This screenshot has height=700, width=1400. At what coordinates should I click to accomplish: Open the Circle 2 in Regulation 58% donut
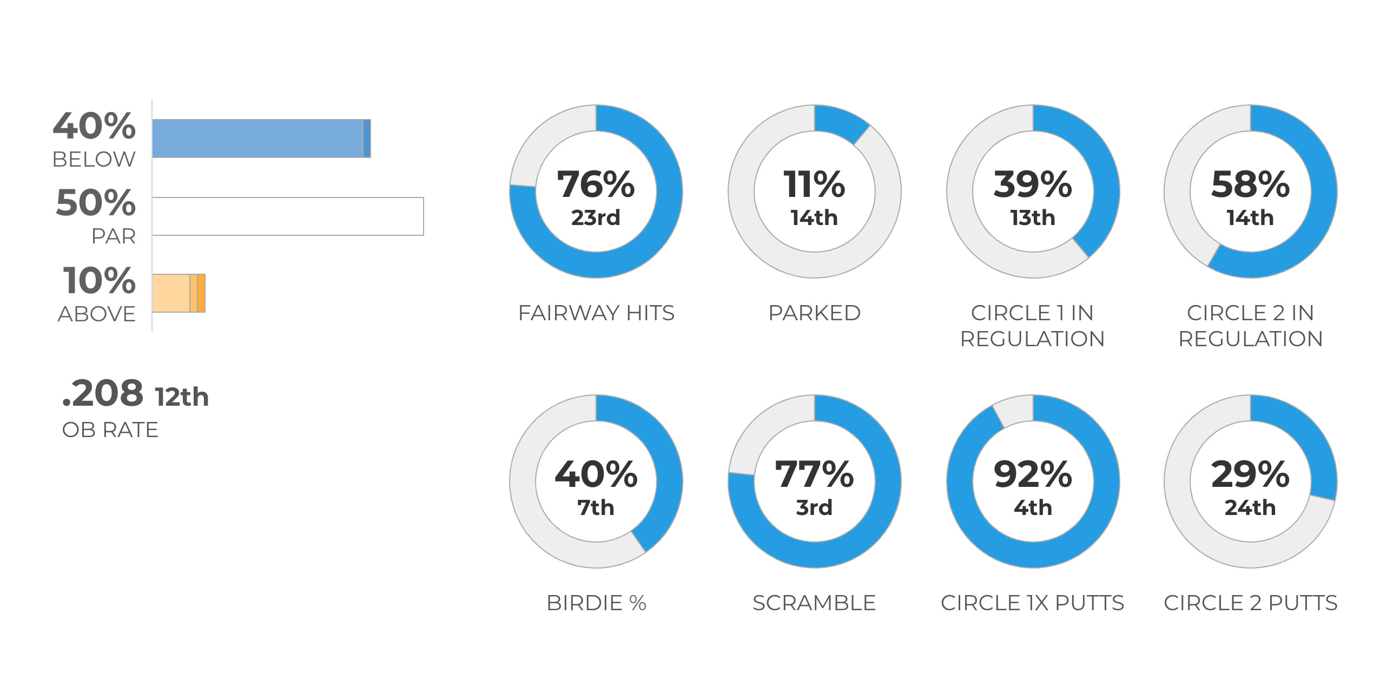click(1250, 191)
